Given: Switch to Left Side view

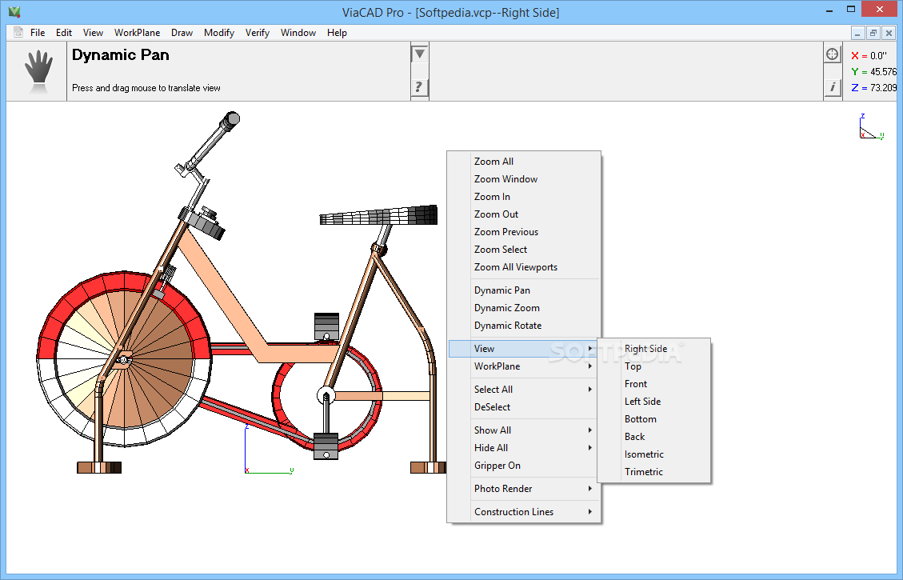Looking at the screenshot, I should 654,402.
